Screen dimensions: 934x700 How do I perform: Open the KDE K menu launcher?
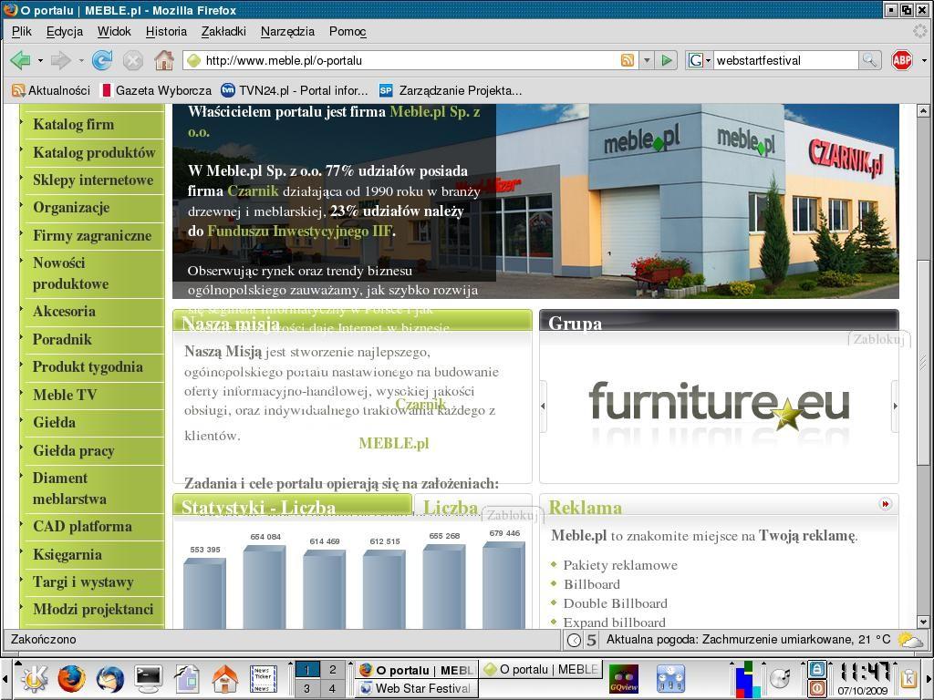point(34,679)
